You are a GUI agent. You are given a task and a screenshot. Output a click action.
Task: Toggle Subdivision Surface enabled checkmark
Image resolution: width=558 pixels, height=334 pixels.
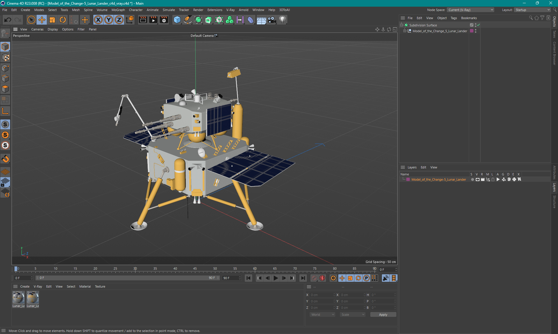coord(478,25)
